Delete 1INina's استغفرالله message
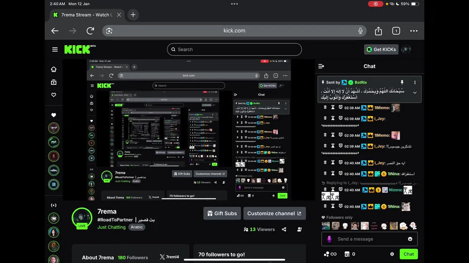The image size is (469, 263). 325,174
